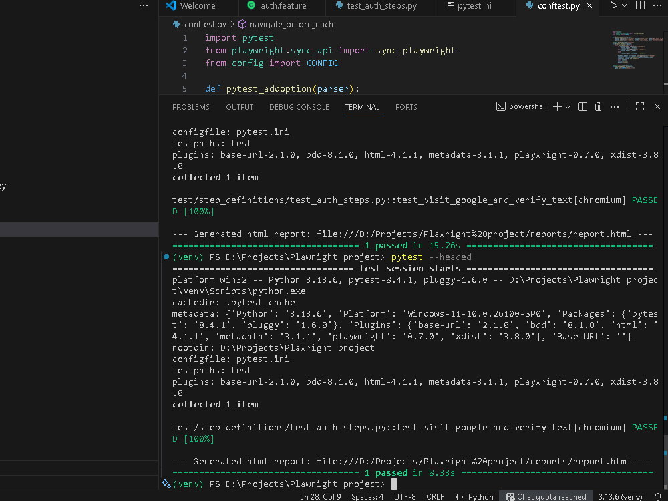Open notifications bell icon
Image resolution: width=668 pixels, height=501 pixels.
click(658, 497)
